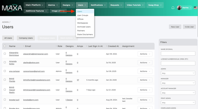This screenshot has height=109, width=198.
Task: Click the New User button
Action: [175, 27]
